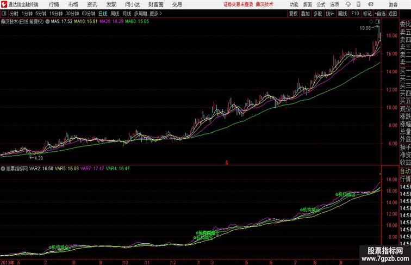The image size is (411, 265).
Task: Click the MA10: 16.81 value
Action: [x=86, y=22]
